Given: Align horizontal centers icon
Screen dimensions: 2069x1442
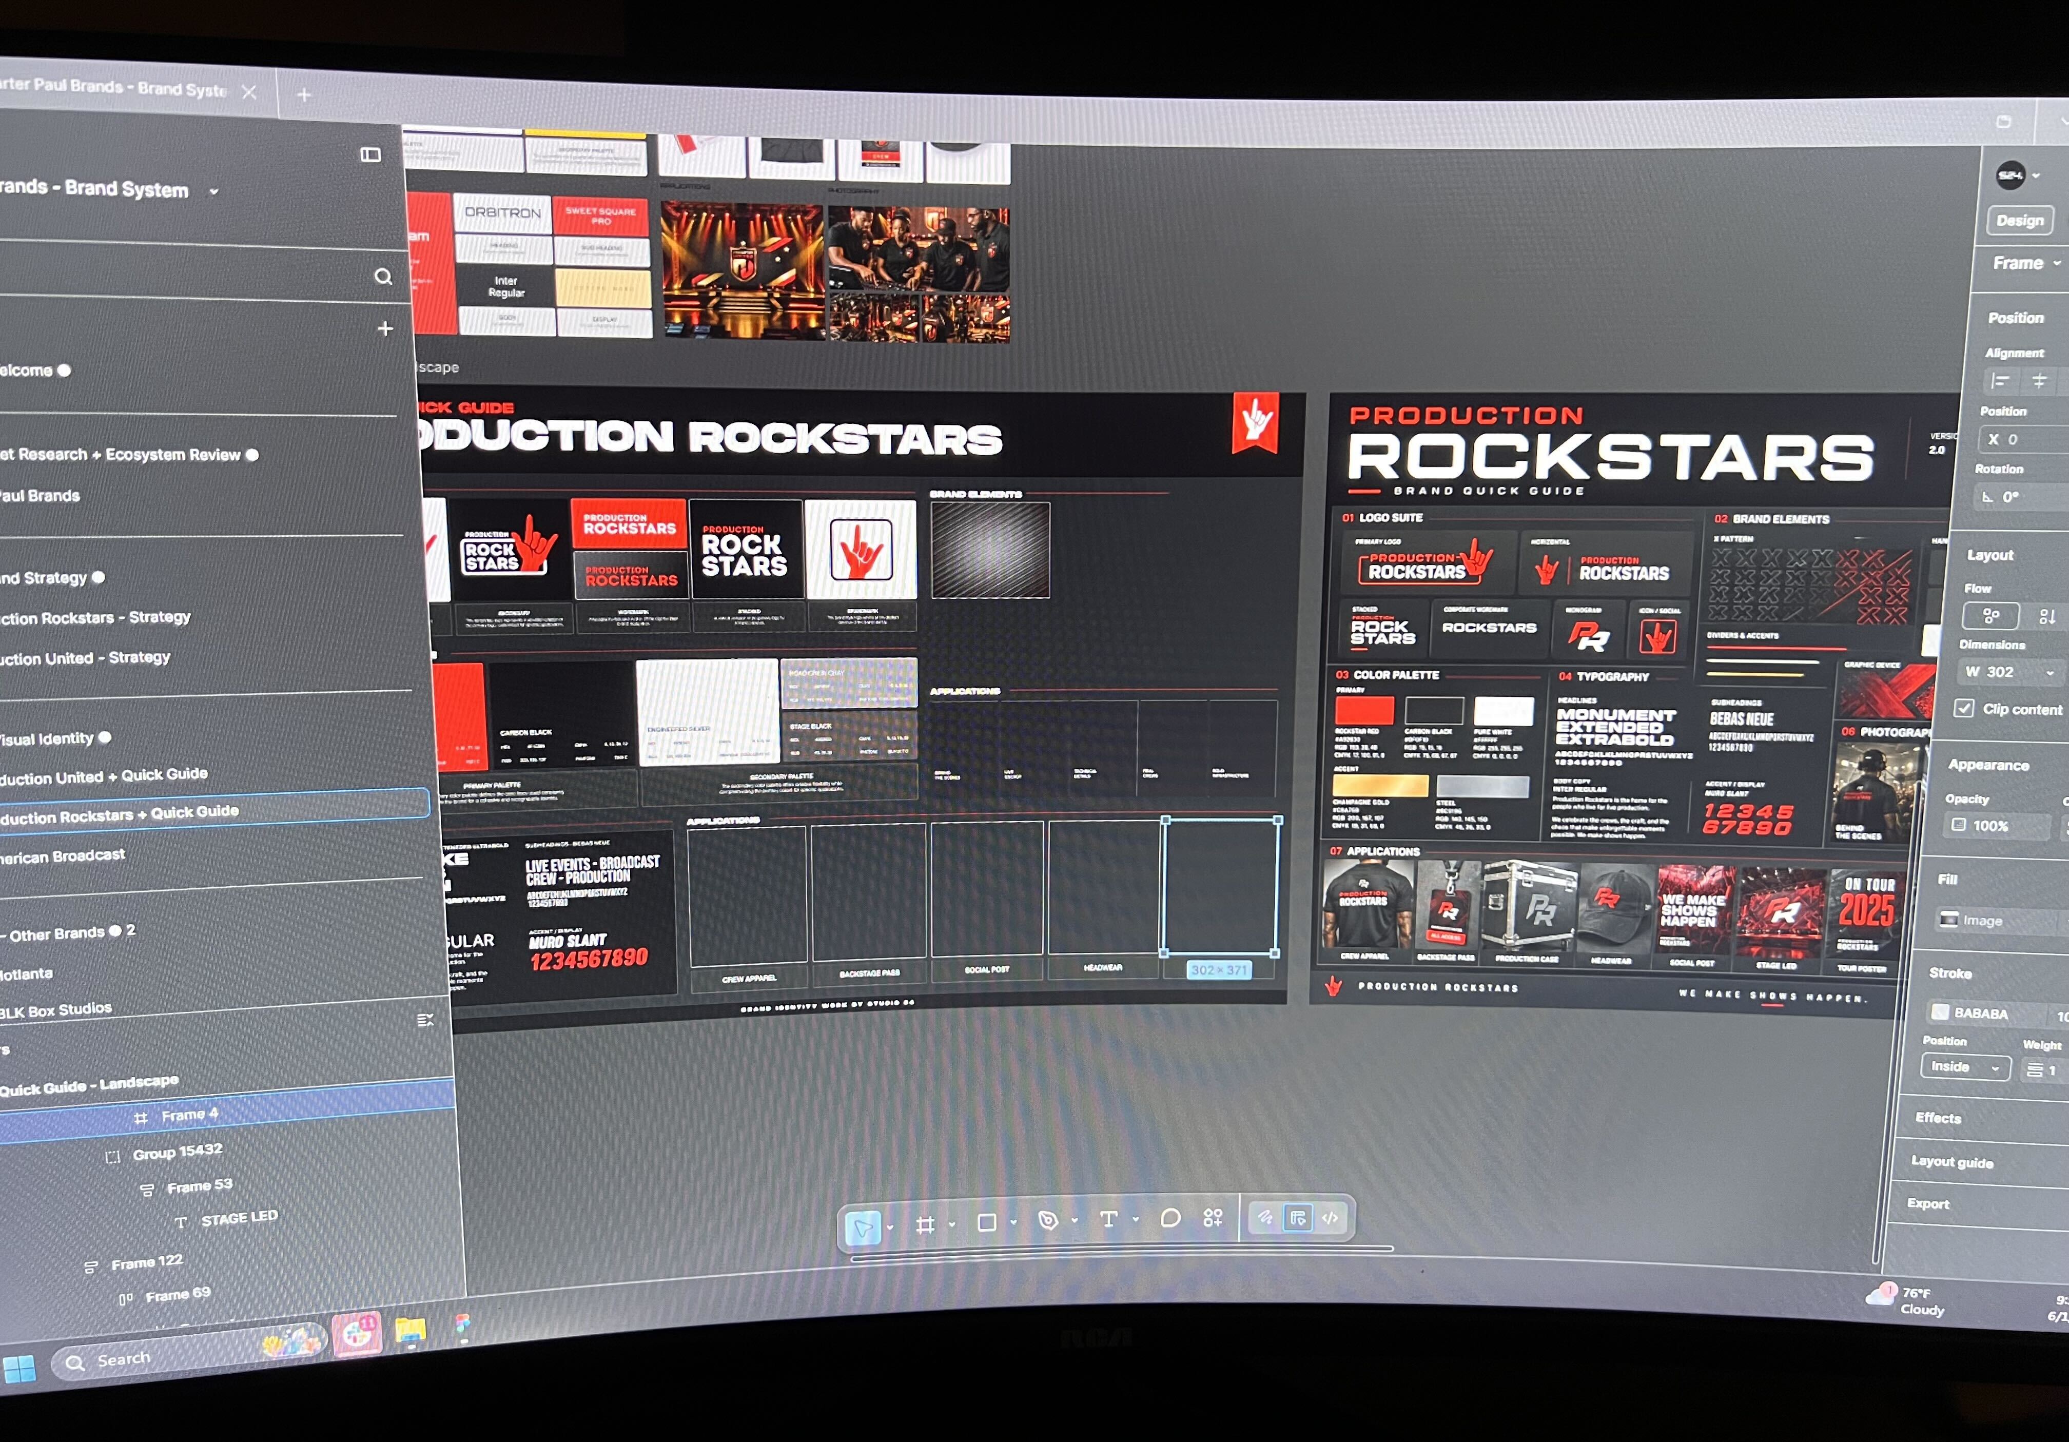Looking at the screenshot, I should [x=2039, y=382].
